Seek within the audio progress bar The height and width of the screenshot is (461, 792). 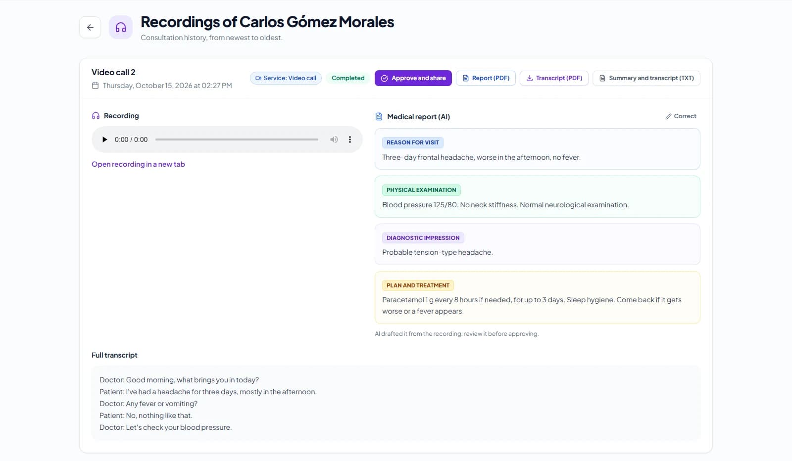point(237,139)
